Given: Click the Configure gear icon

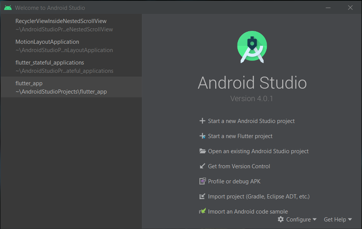Looking at the screenshot, I should point(280,219).
